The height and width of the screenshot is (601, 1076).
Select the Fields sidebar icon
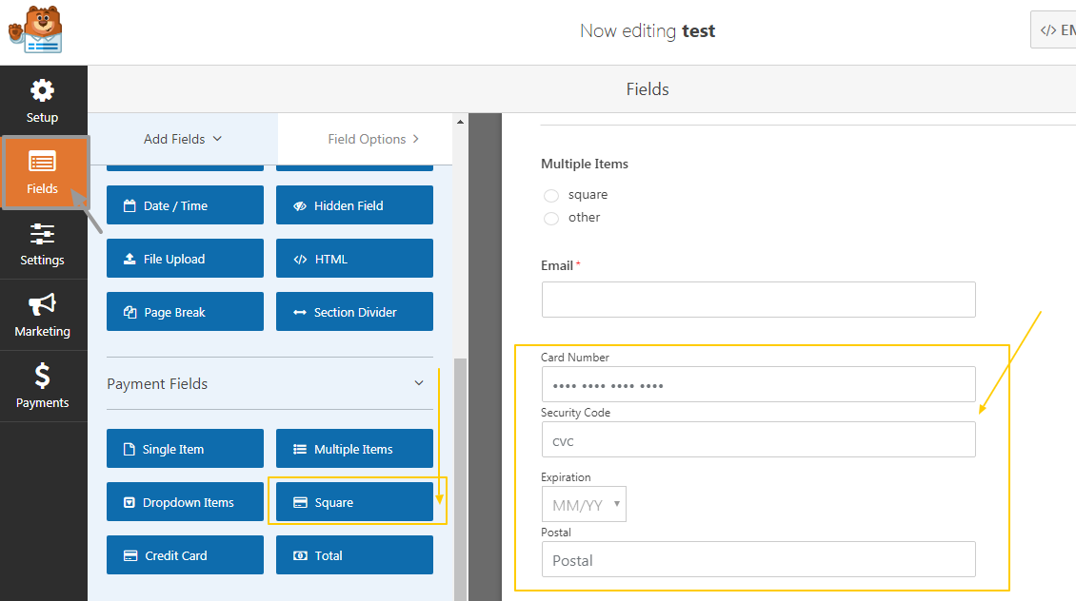tap(42, 172)
